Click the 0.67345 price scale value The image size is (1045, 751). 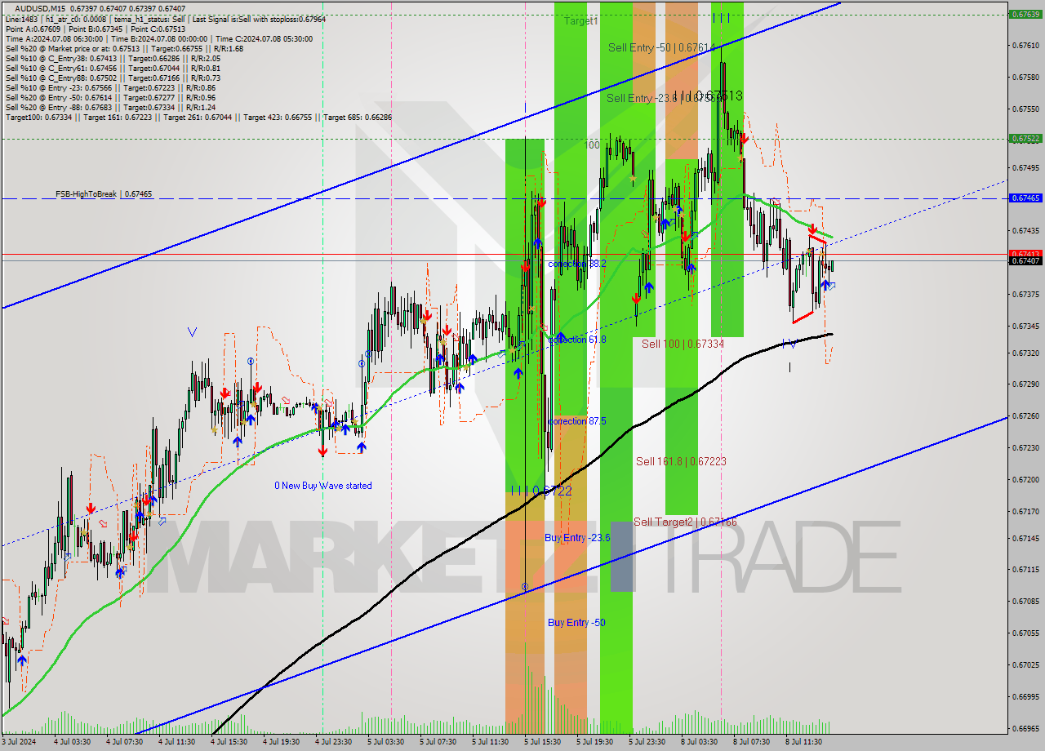click(1025, 326)
